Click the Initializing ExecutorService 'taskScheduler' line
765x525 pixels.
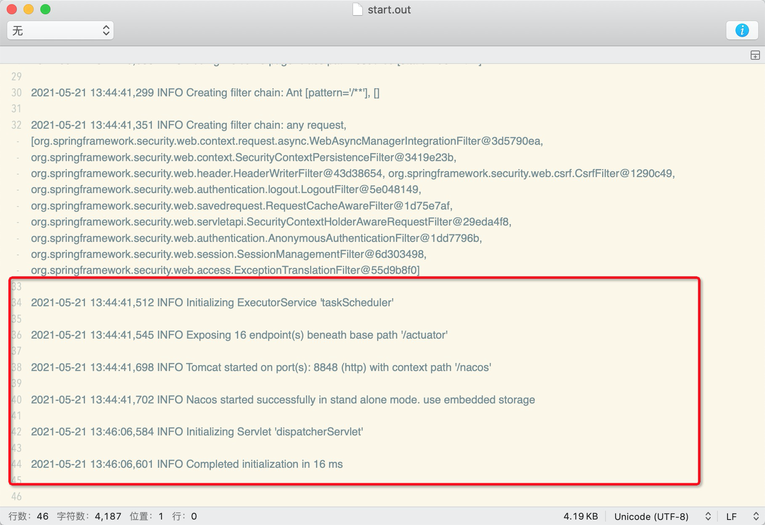tap(212, 302)
